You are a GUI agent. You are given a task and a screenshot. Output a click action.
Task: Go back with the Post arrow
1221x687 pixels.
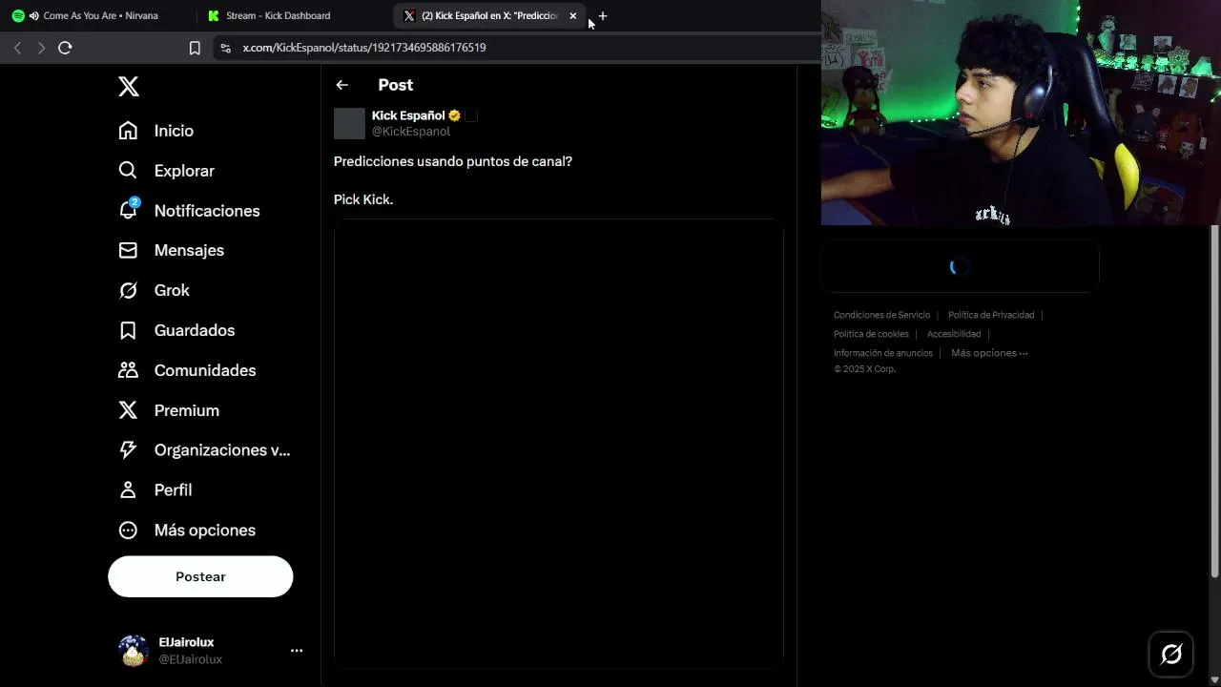coord(341,85)
